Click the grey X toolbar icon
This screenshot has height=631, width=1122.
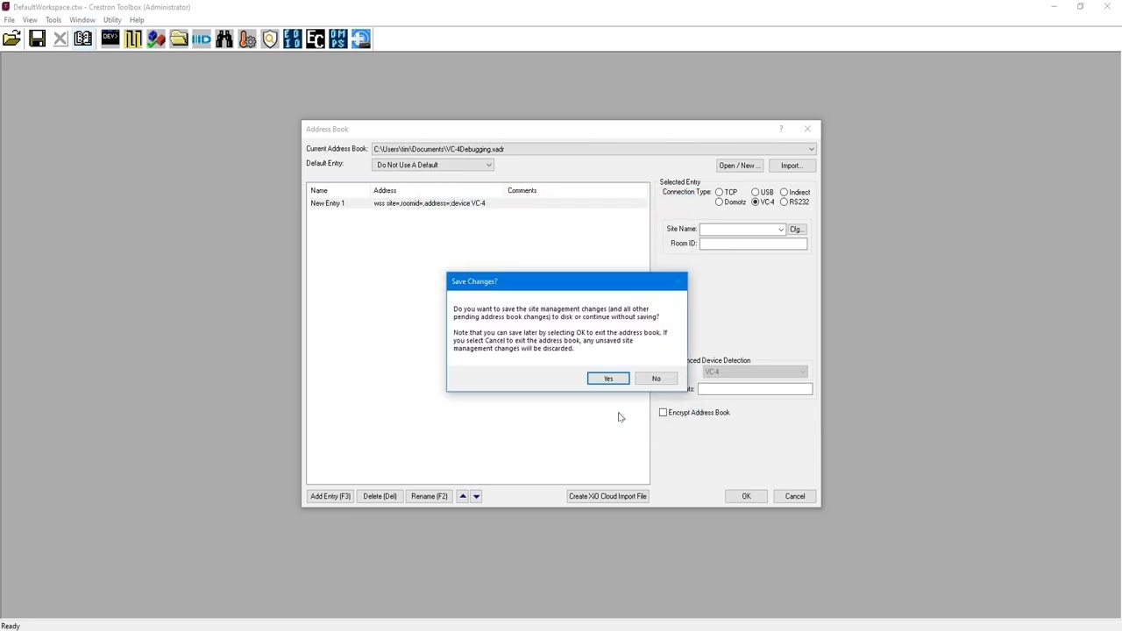click(60, 39)
